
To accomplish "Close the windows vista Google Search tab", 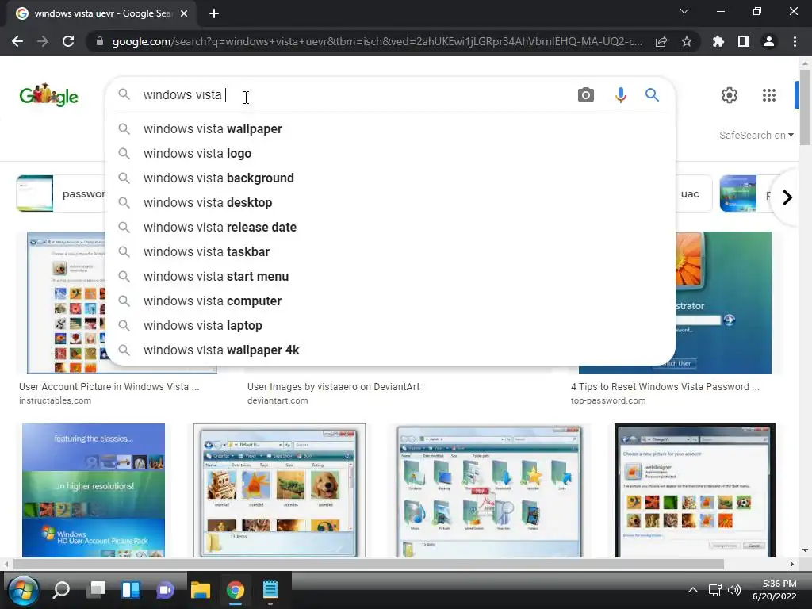I will tap(184, 13).
